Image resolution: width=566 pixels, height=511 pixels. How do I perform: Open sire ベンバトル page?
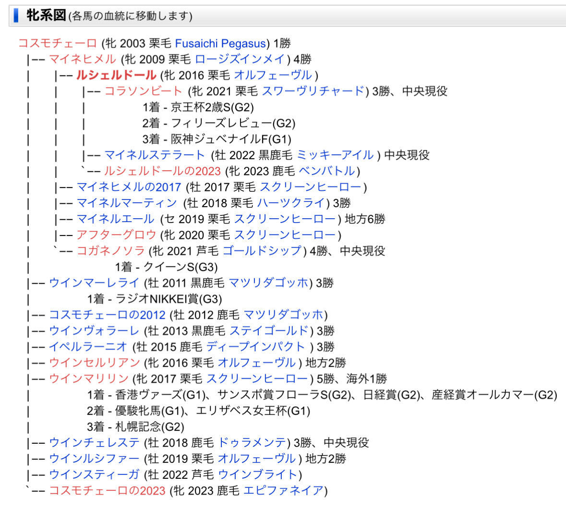click(x=327, y=171)
